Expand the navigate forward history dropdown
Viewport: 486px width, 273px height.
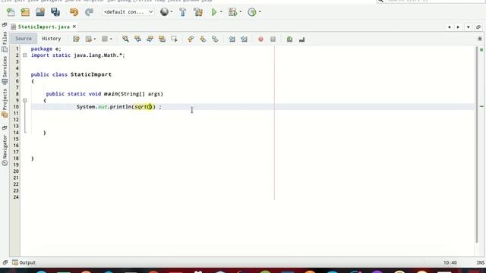(x=111, y=39)
